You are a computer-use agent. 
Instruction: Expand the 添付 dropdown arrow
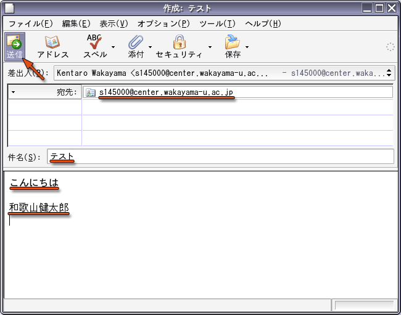[x=150, y=47]
